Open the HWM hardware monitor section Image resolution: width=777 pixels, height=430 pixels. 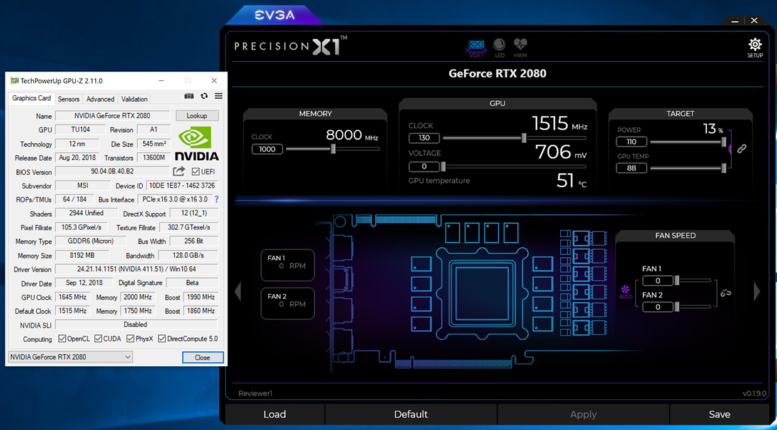[520, 48]
